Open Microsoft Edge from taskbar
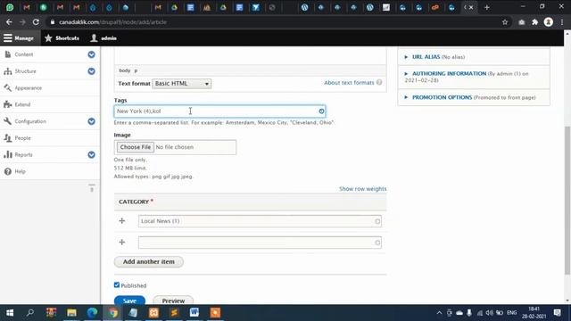This screenshot has height=321, width=571. pyautogui.click(x=92, y=313)
